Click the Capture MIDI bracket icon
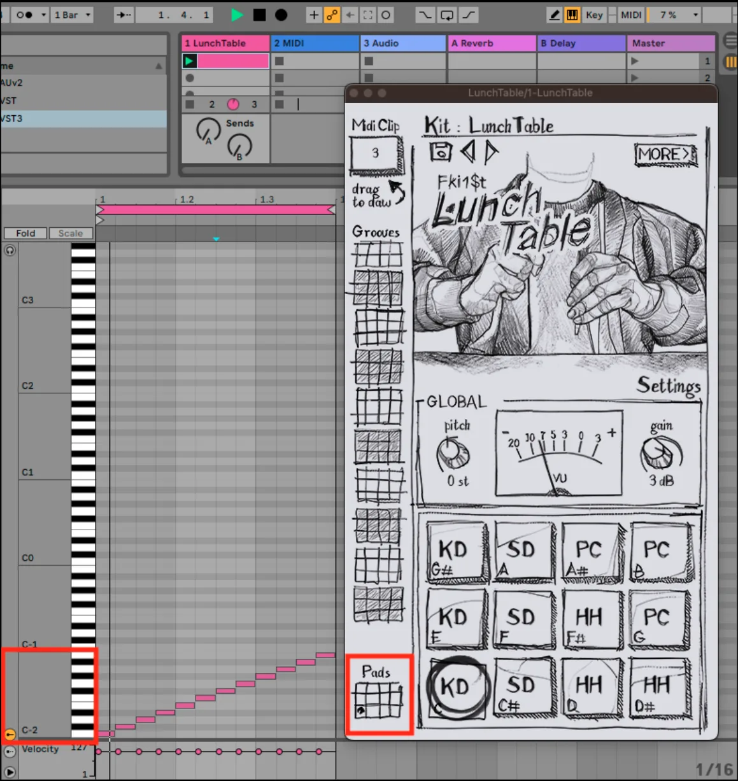The width and height of the screenshot is (738, 781). pyautogui.click(x=367, y=15)
